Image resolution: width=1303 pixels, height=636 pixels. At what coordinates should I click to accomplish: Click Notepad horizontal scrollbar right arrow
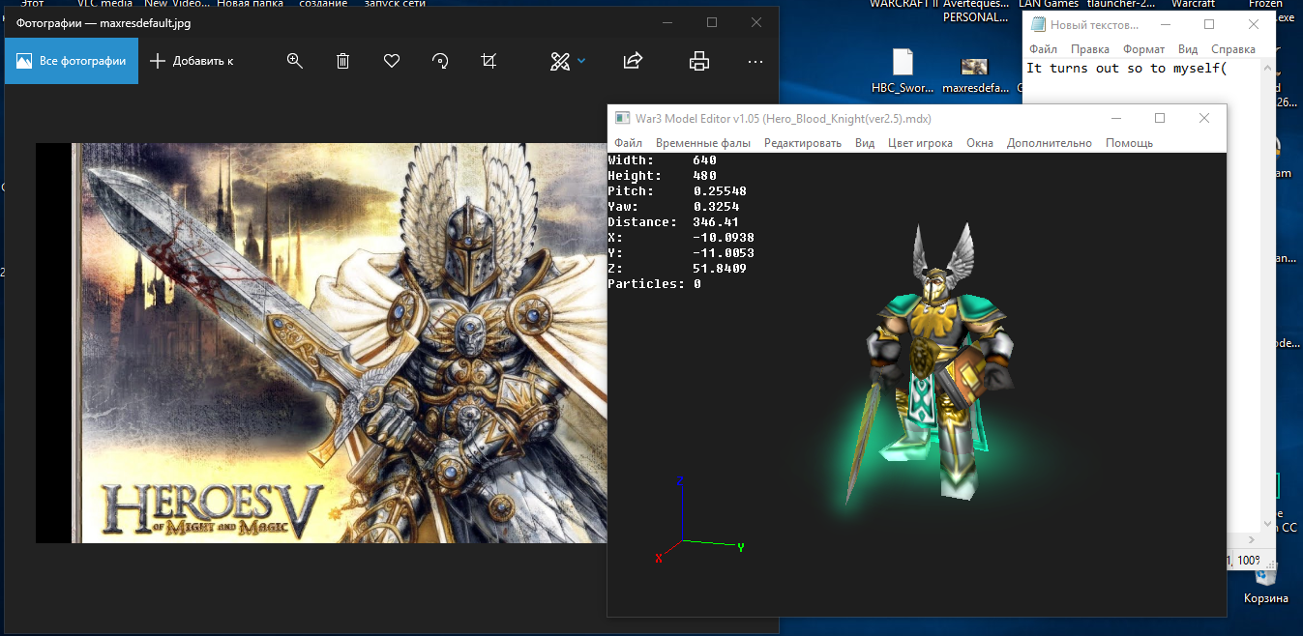[x=1252, y=539]
